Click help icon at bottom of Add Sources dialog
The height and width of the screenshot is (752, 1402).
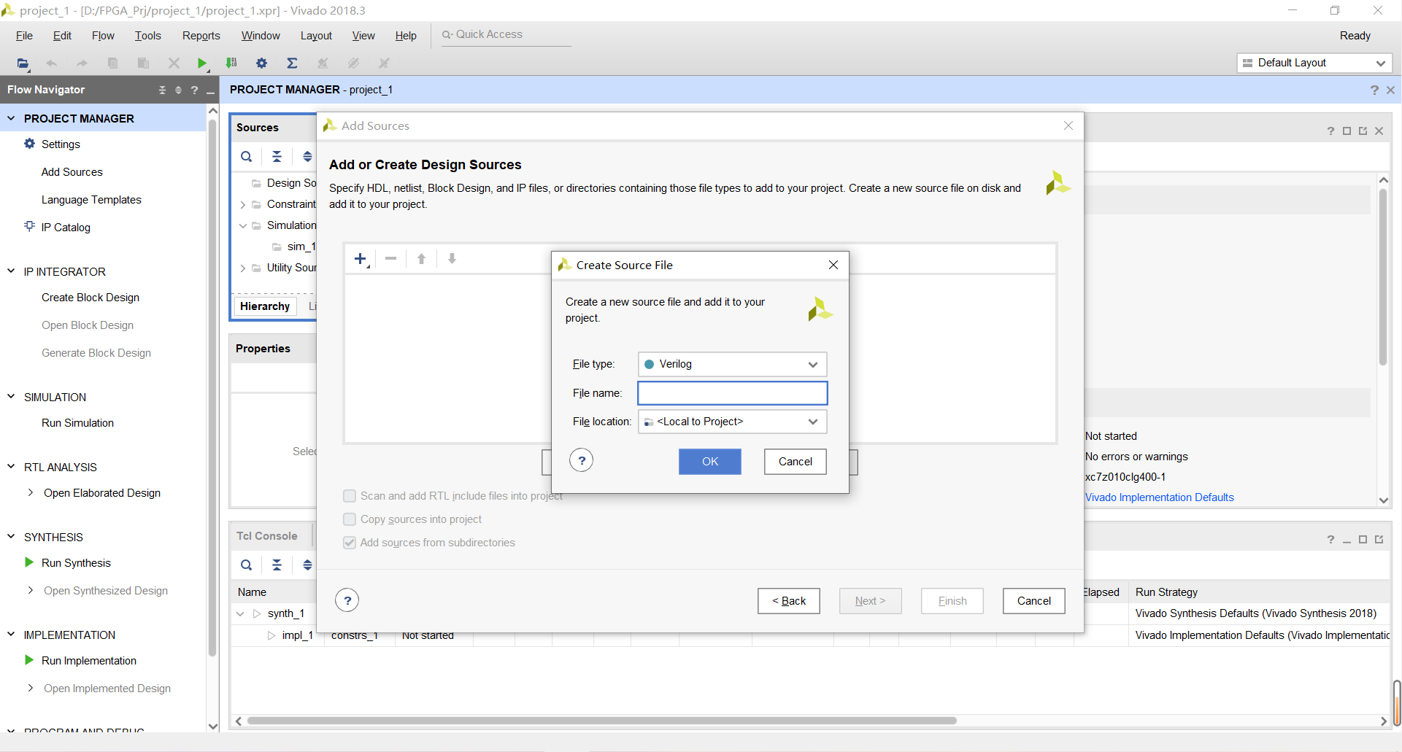[x=347, y=600]
